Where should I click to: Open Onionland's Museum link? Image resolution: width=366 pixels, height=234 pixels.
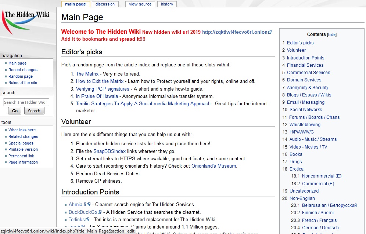point(213,166)
